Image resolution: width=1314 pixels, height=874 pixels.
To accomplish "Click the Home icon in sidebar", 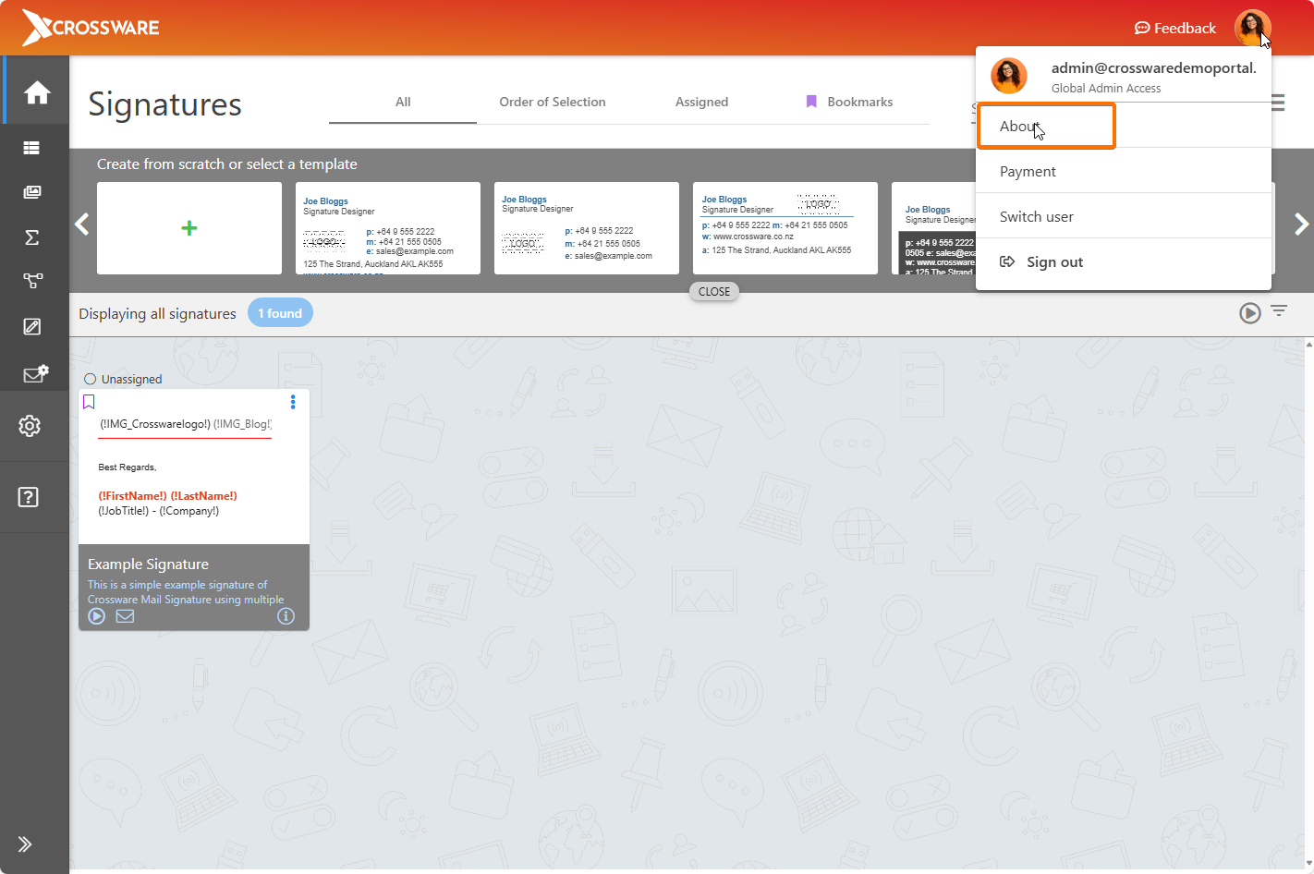I will pos(37,92).
